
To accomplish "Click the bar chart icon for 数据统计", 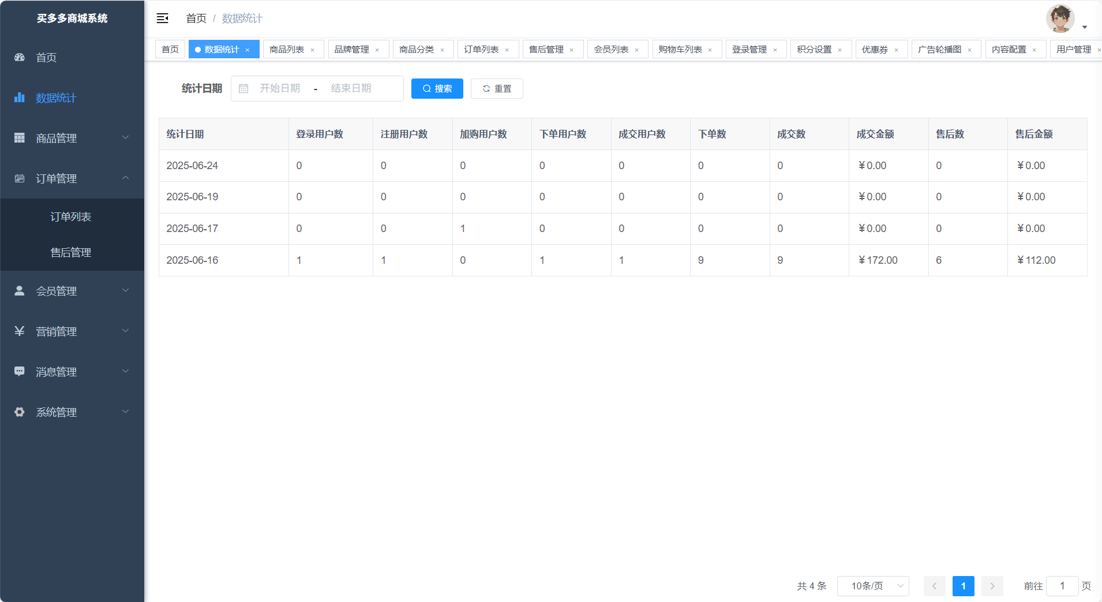I will [x=20, y=98].
